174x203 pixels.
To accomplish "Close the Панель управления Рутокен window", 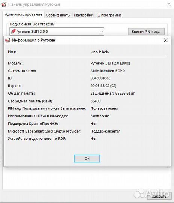I will [169, 4].
